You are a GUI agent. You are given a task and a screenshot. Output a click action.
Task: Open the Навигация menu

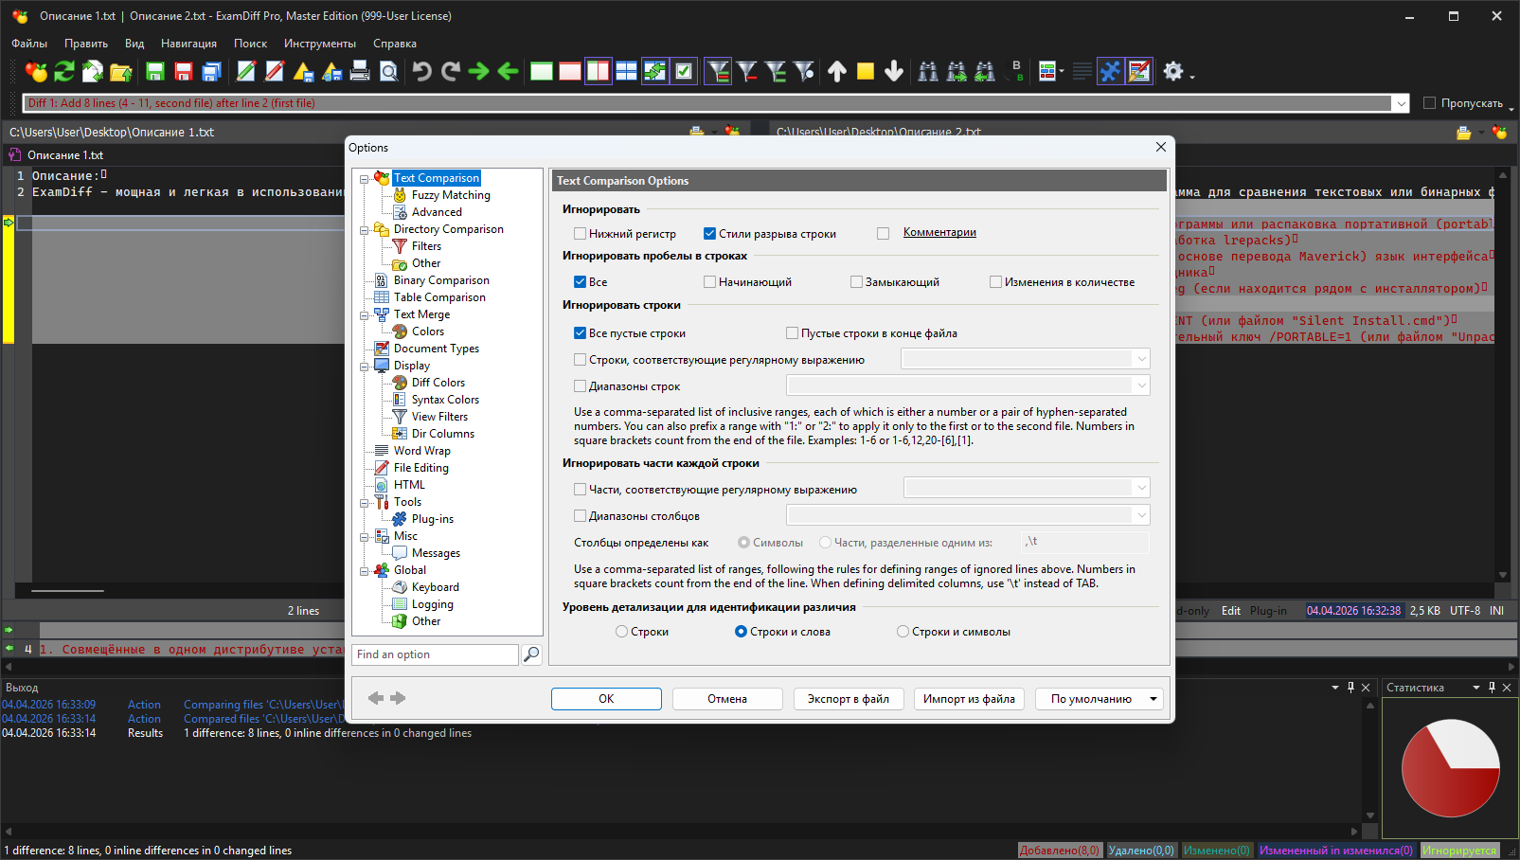click(188, 44)
